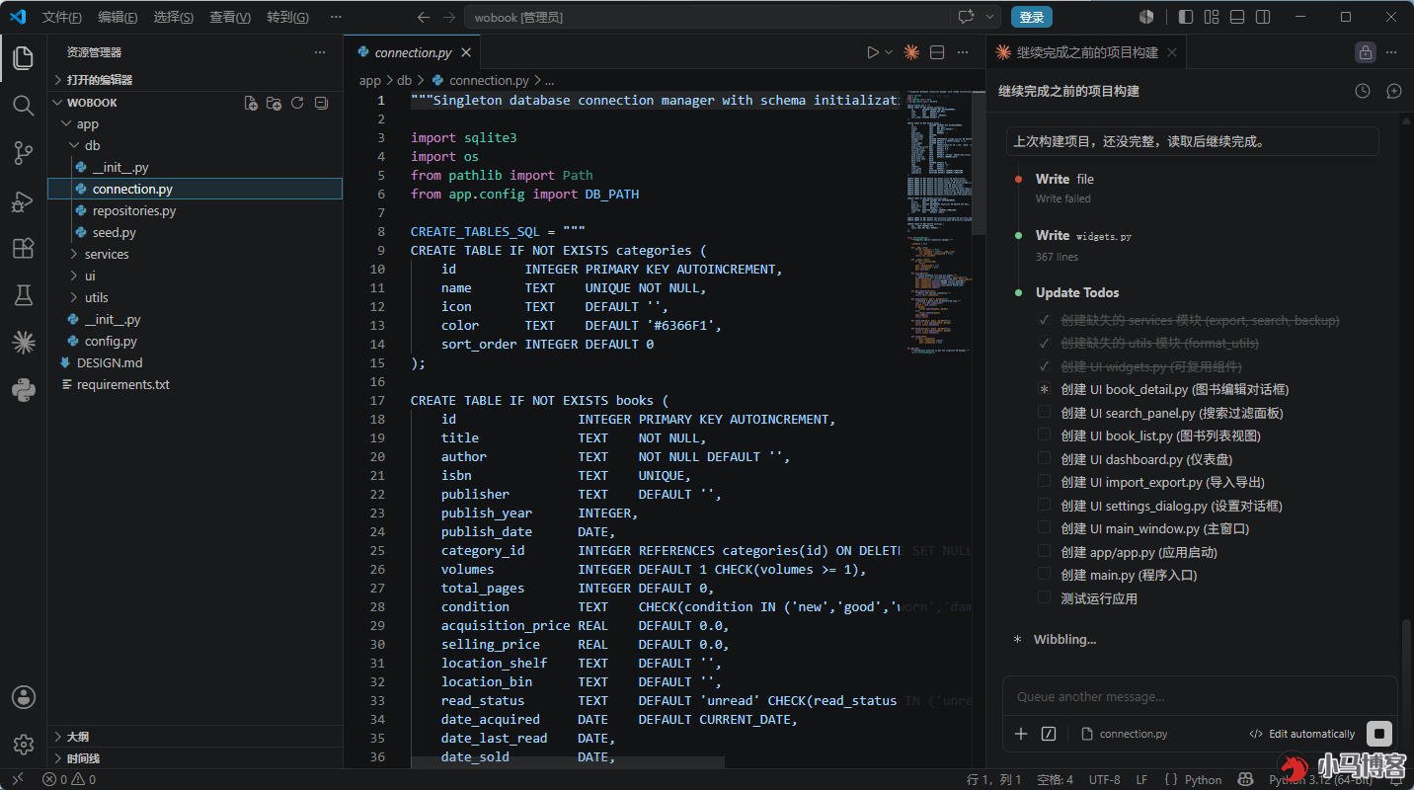Open the run button dropdown arrow

(889, 52)
